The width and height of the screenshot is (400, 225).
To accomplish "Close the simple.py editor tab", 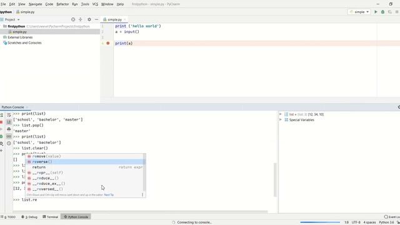I will click(x=125, y=19).
